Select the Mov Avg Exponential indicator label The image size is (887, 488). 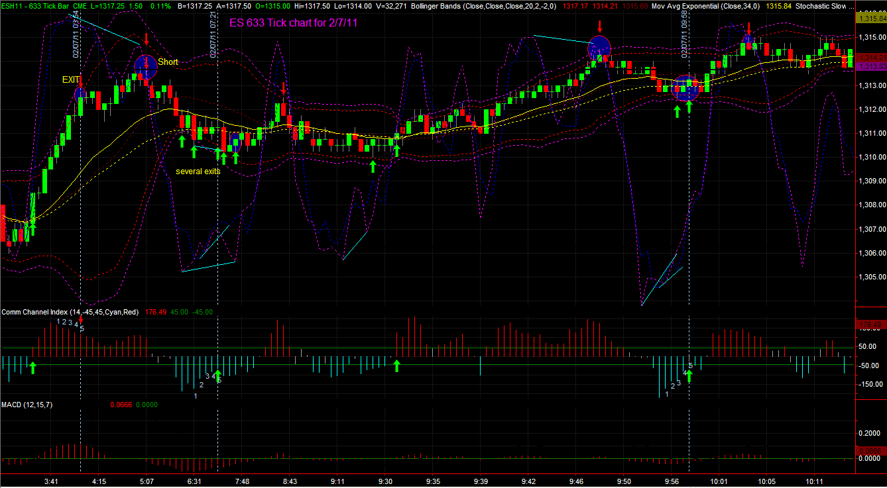707,5
